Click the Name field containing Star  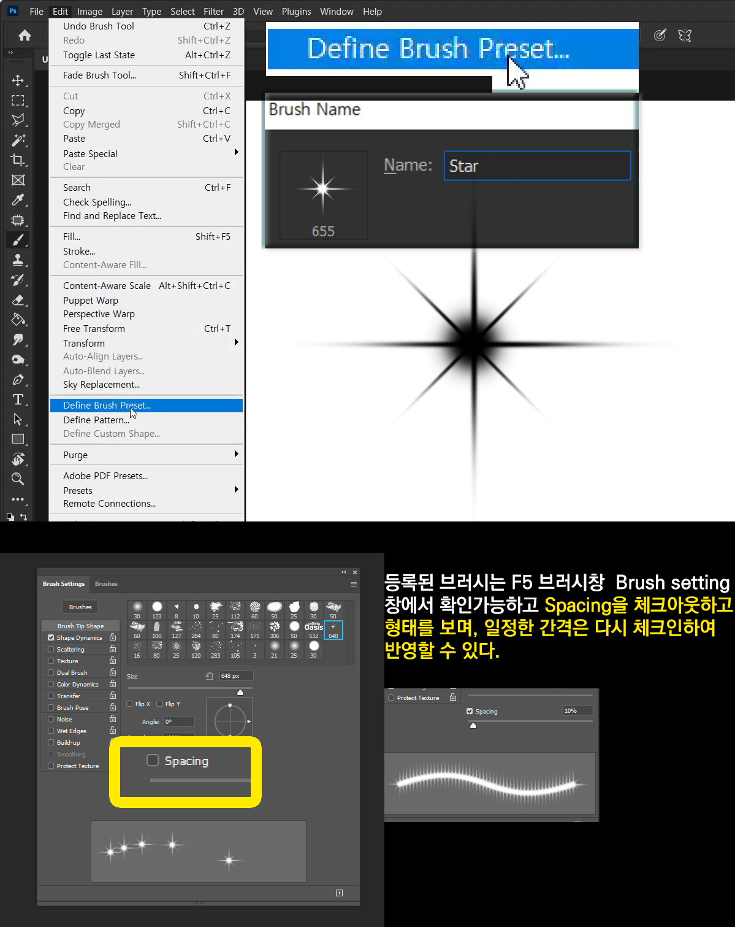537,166
